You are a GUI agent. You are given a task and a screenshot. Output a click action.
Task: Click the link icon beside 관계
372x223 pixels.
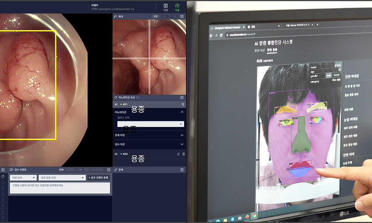pos(116,170)
